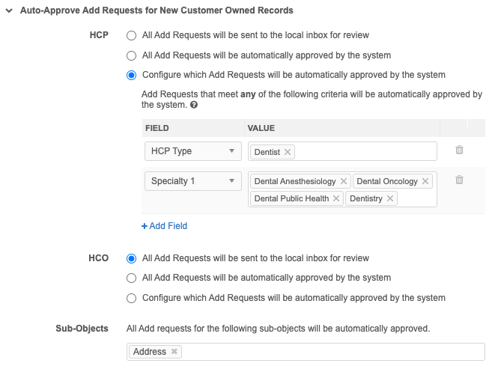The image size is (495, 369).
Task: Delete the Specialty 1 criteria row
Action: (x=459, y=180)
